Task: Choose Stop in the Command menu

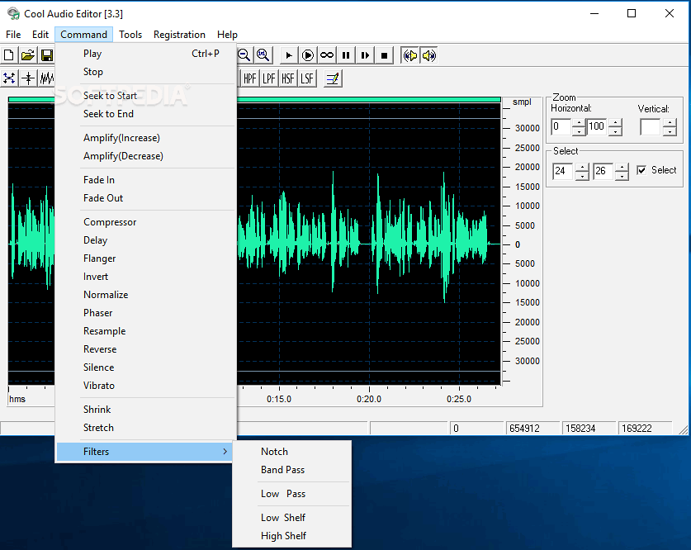Action: tap(146, 72)
